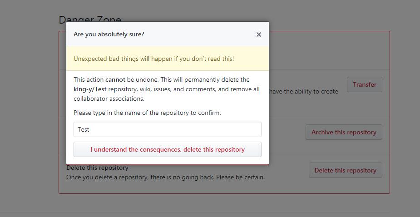Viewport: 420px width, 217px height.
Task: Close the confirmation dialog with the X
Action: [x=258, y=35]
